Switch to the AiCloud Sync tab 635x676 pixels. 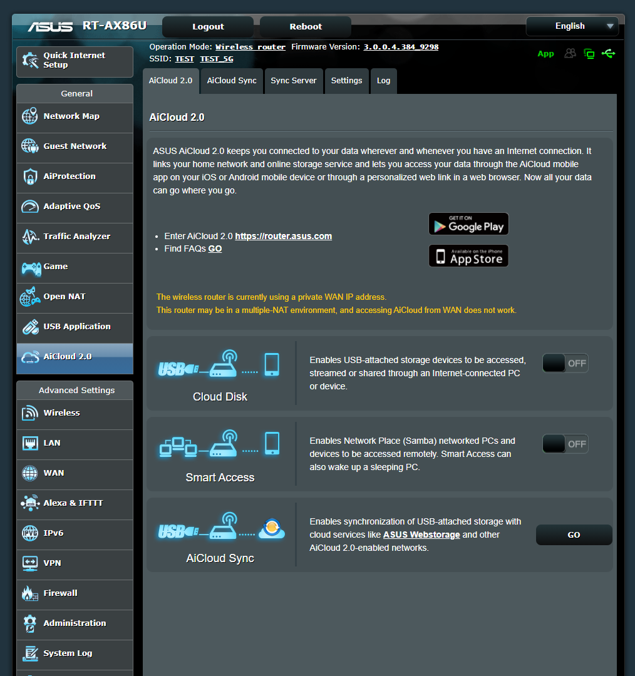tap(231, 81)
